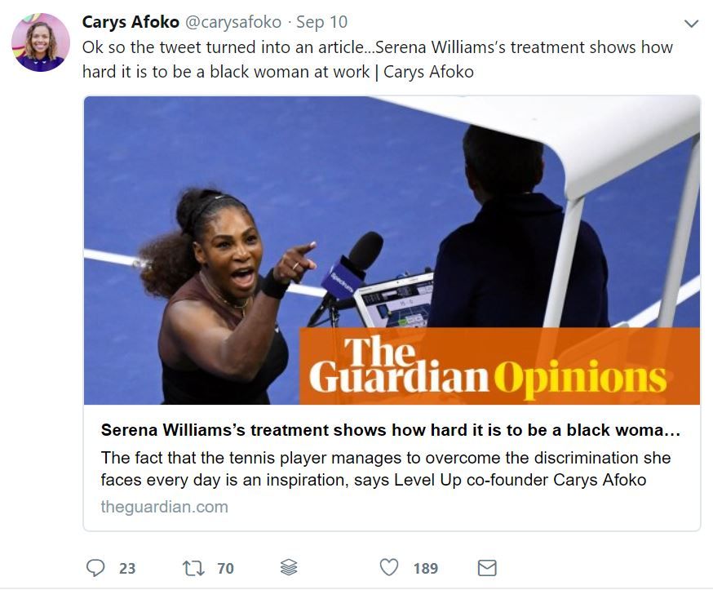Open the Carys Afoko display name link
This screenshot has height=590, width=713.
pos(131,22)
